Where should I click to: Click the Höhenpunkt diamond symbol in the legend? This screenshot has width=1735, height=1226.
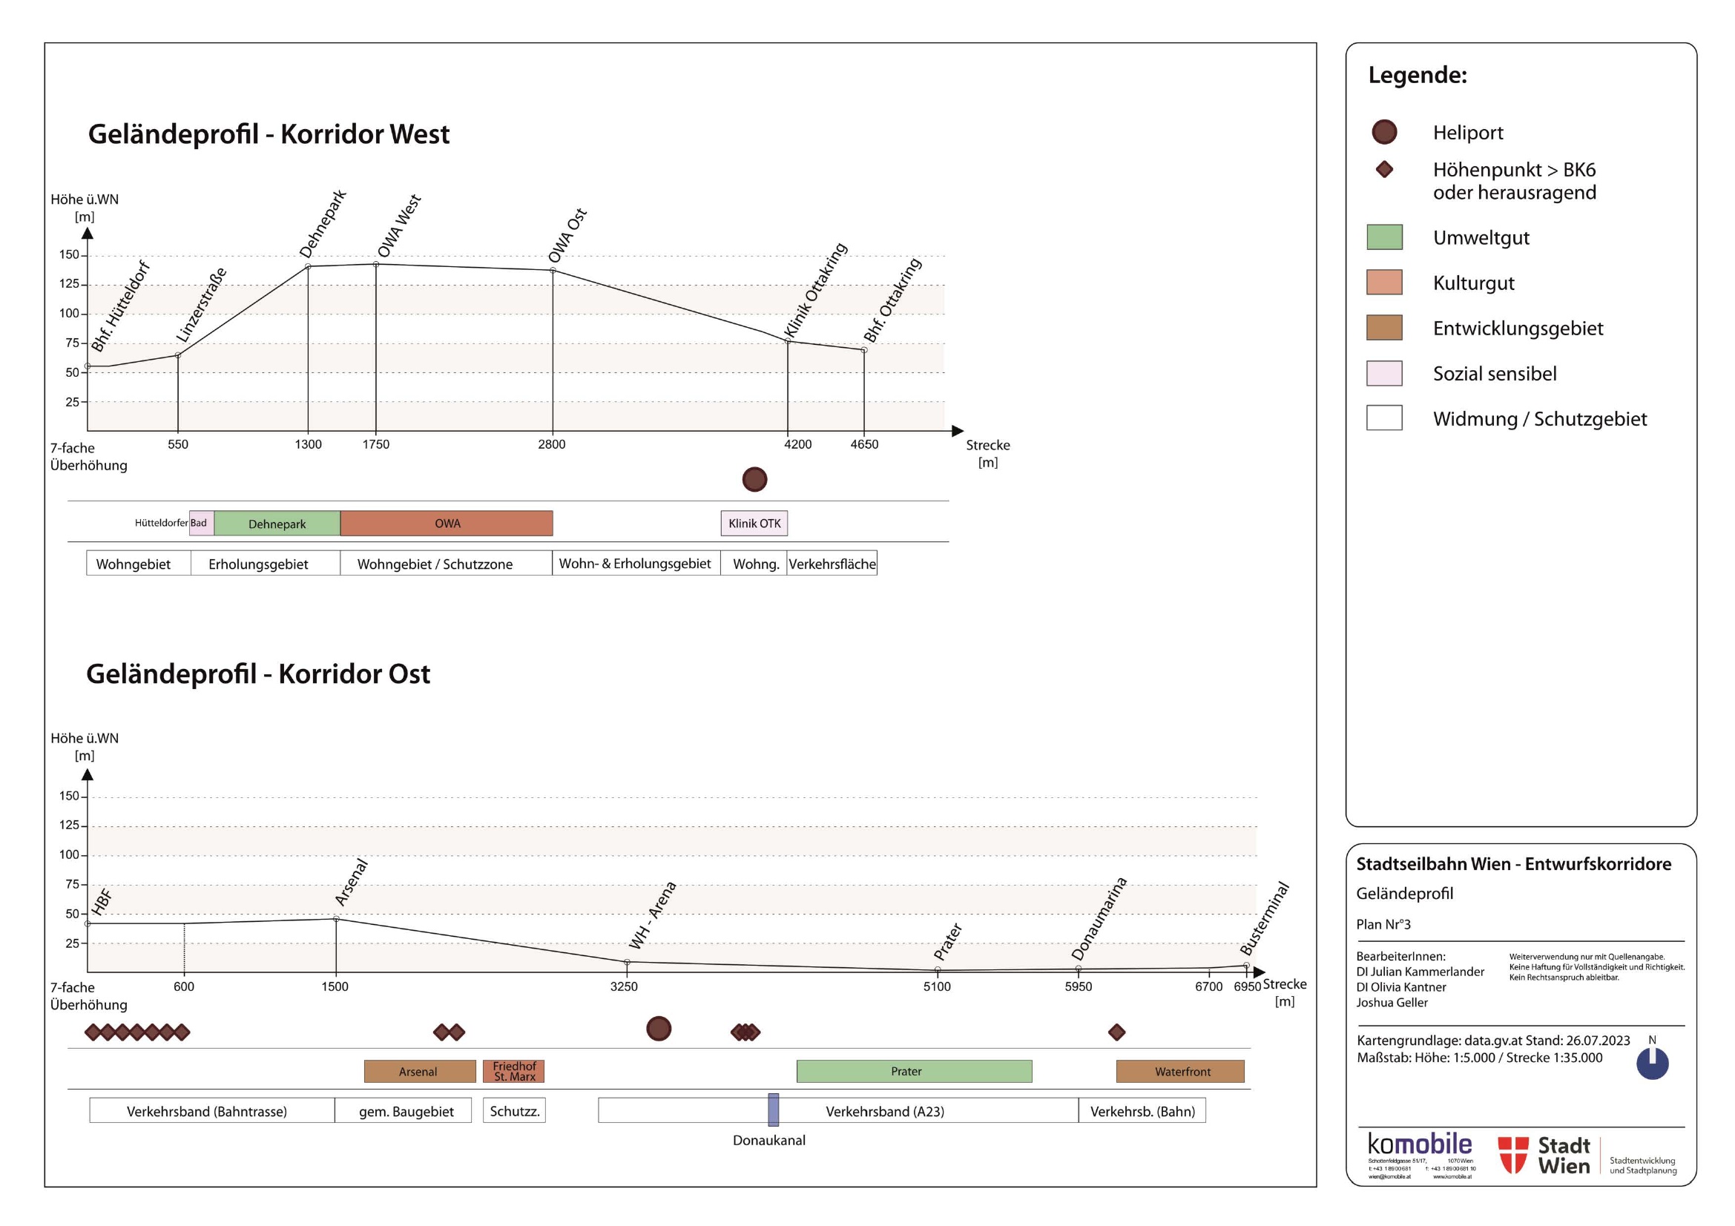pyautogui.click(x=1383, y=169)
